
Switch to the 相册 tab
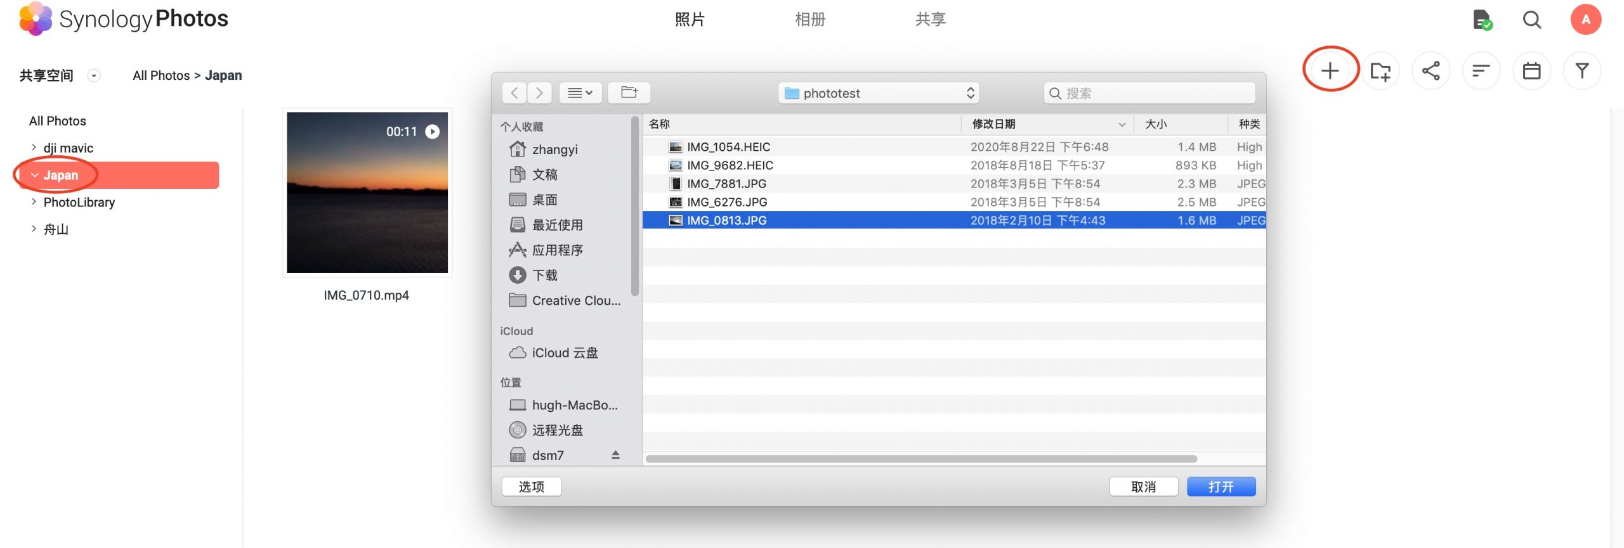click(x=810, y=20)
